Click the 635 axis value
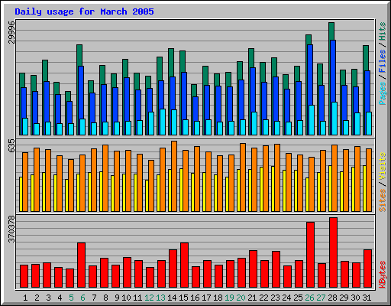Image resolution: width=391 pixels, height=306 pixels. pyautogui.click(x=11, y=146)
